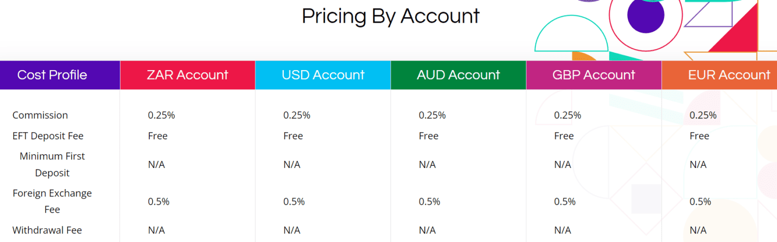Click the Cost Profile header cell
Viewport: 777px width, 242px height.
(52, 75)
